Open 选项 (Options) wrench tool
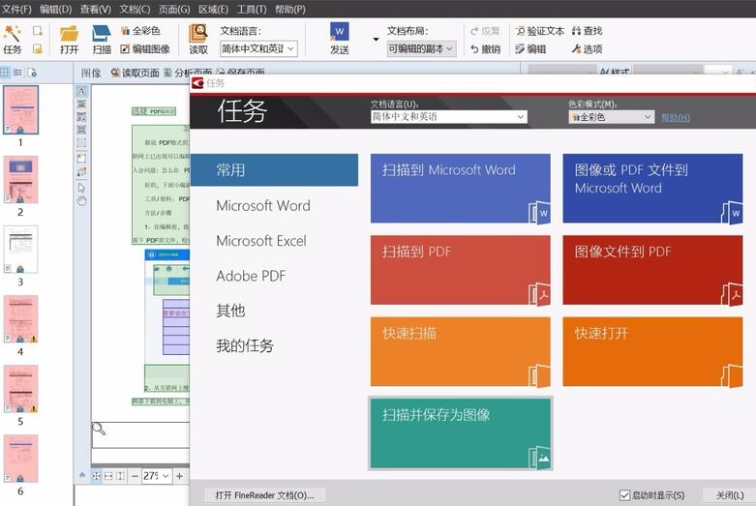The height and width of the screenshot is (506, 756). (x=587, y=48)
